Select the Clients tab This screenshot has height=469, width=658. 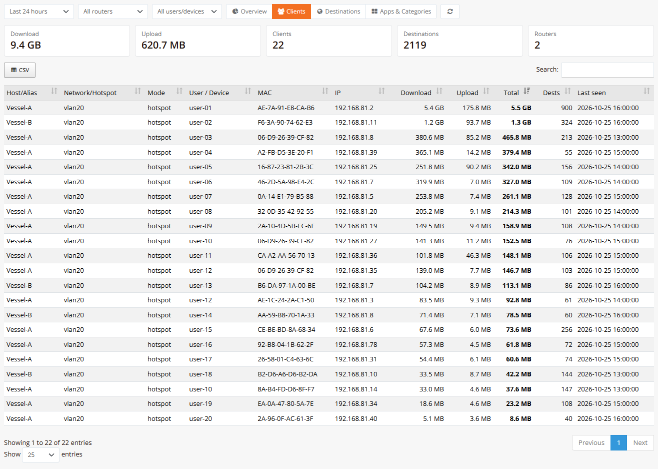(291, 12)
